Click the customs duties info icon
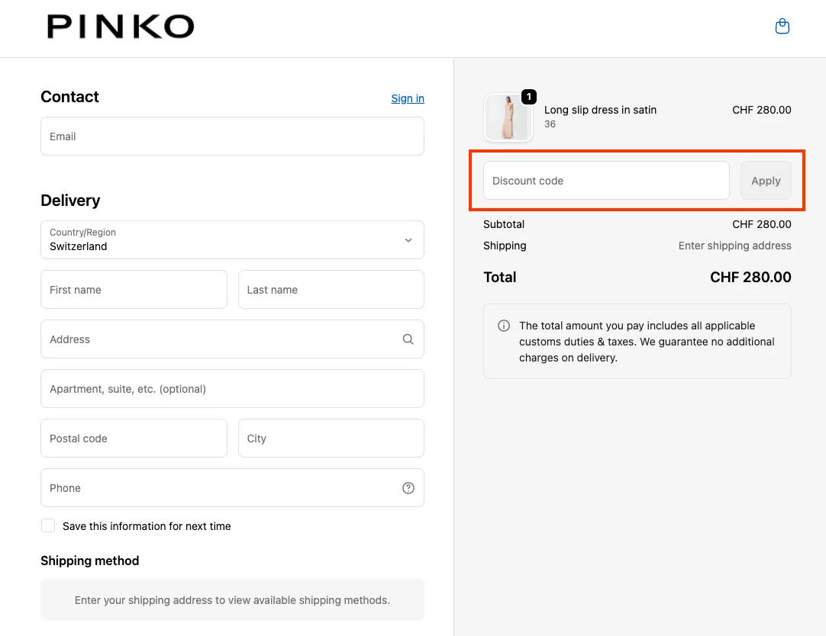Image resolution: width=826 pixels, height=636 pixels. 504,326
